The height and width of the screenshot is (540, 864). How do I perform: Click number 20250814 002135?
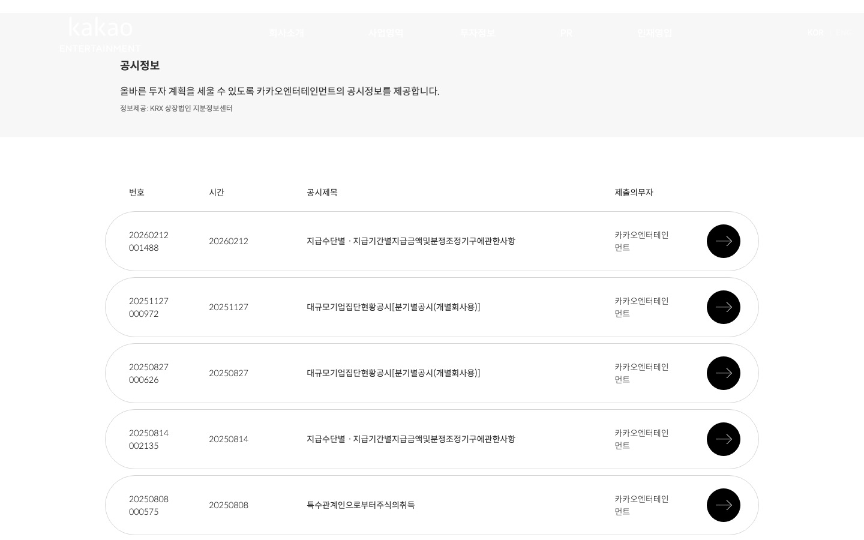coord(149,439)
